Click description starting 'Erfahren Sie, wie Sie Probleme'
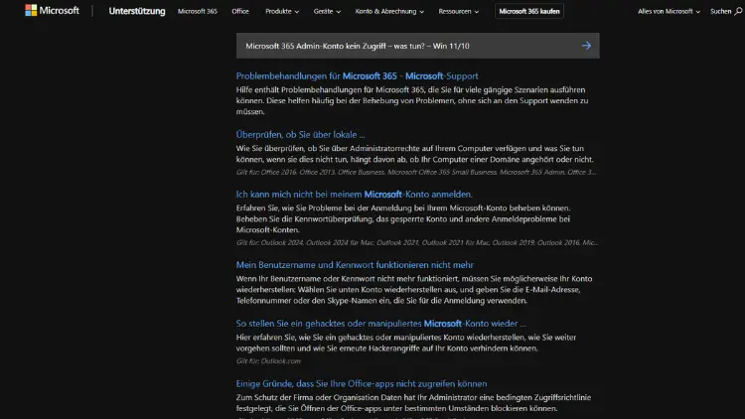Screen dimensions: 745x419 pos(403,218)
